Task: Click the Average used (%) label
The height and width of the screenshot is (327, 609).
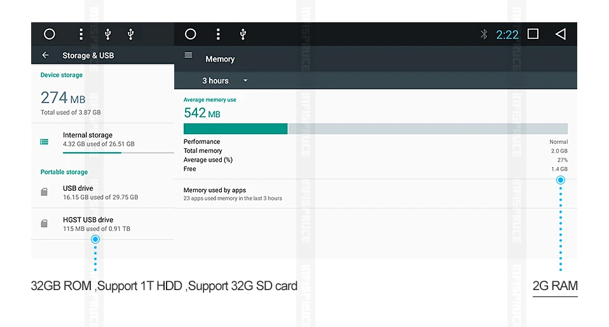Action: click(208, 160)
